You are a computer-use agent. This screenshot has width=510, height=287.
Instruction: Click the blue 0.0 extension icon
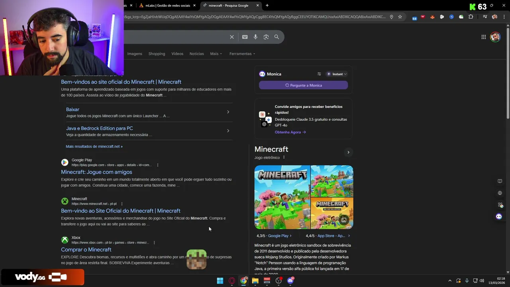click(414, 18)
